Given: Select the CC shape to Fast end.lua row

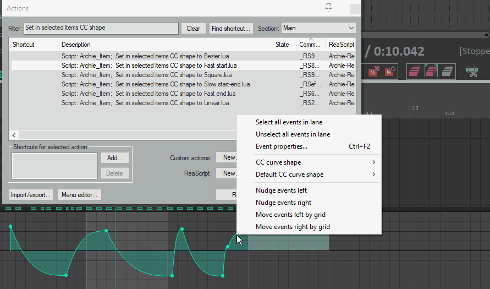Looking at the screenshot, I should (x=183, y=94).
